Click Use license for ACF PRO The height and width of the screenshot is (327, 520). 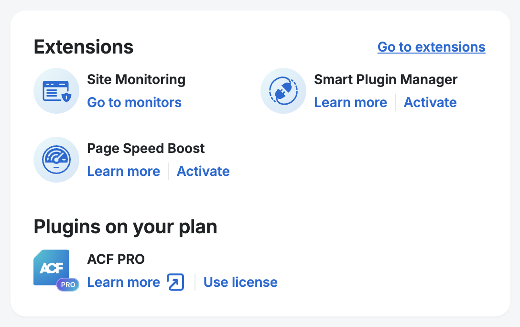point(240,282)
